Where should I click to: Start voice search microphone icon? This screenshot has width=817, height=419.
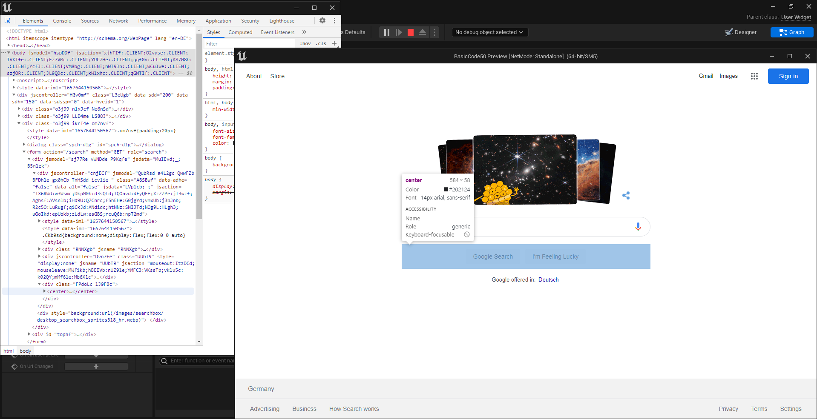point(638,227)
